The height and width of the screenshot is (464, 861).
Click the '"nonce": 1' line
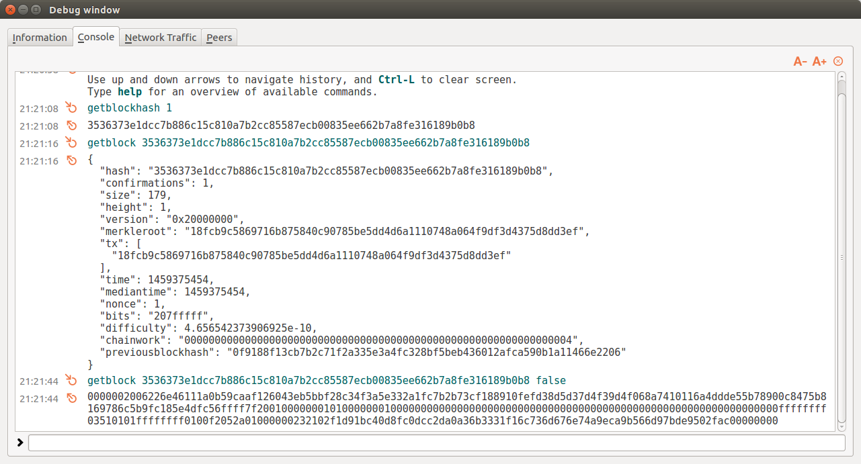(x=133, y=304)
